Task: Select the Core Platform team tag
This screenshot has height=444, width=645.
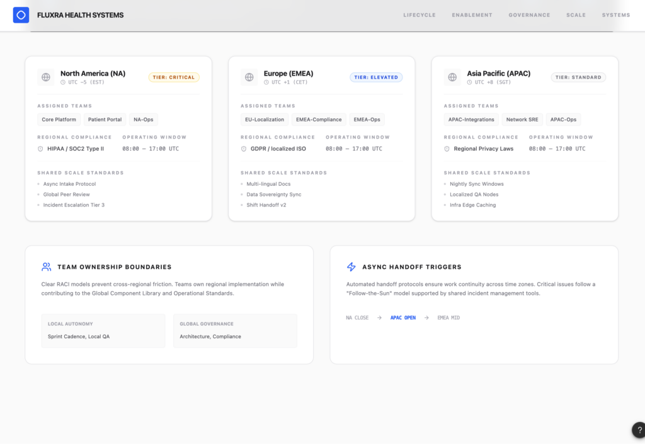Action: [59, 120]
